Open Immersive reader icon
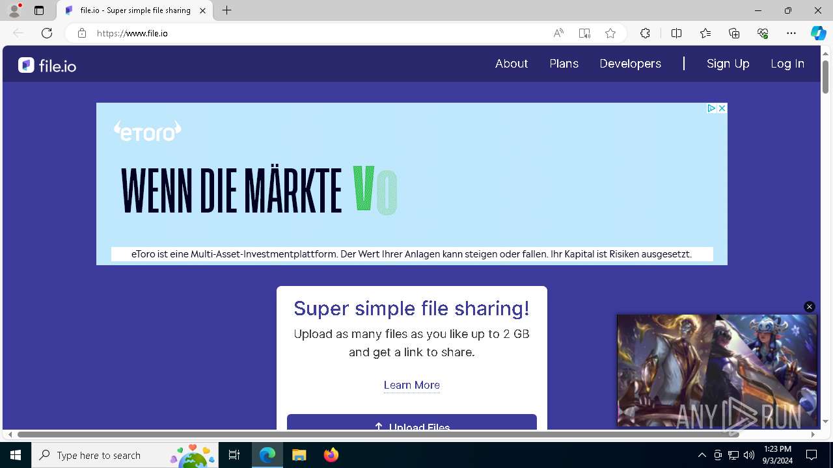Viewport: 833px width, 468px height. 584,33
